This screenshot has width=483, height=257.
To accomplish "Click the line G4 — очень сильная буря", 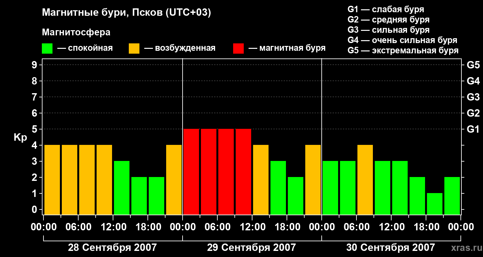I will tap(402, 40).
